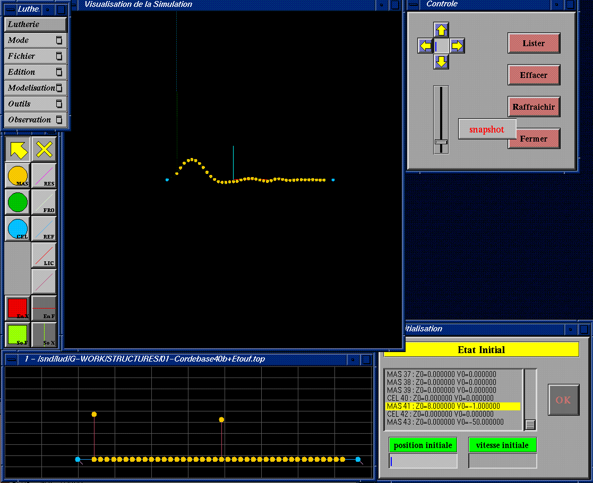Image resolution: width=593 pixels, height=483 pixels.
Task: Pick the RES spring link tool
Action: [x=44, y=176]
